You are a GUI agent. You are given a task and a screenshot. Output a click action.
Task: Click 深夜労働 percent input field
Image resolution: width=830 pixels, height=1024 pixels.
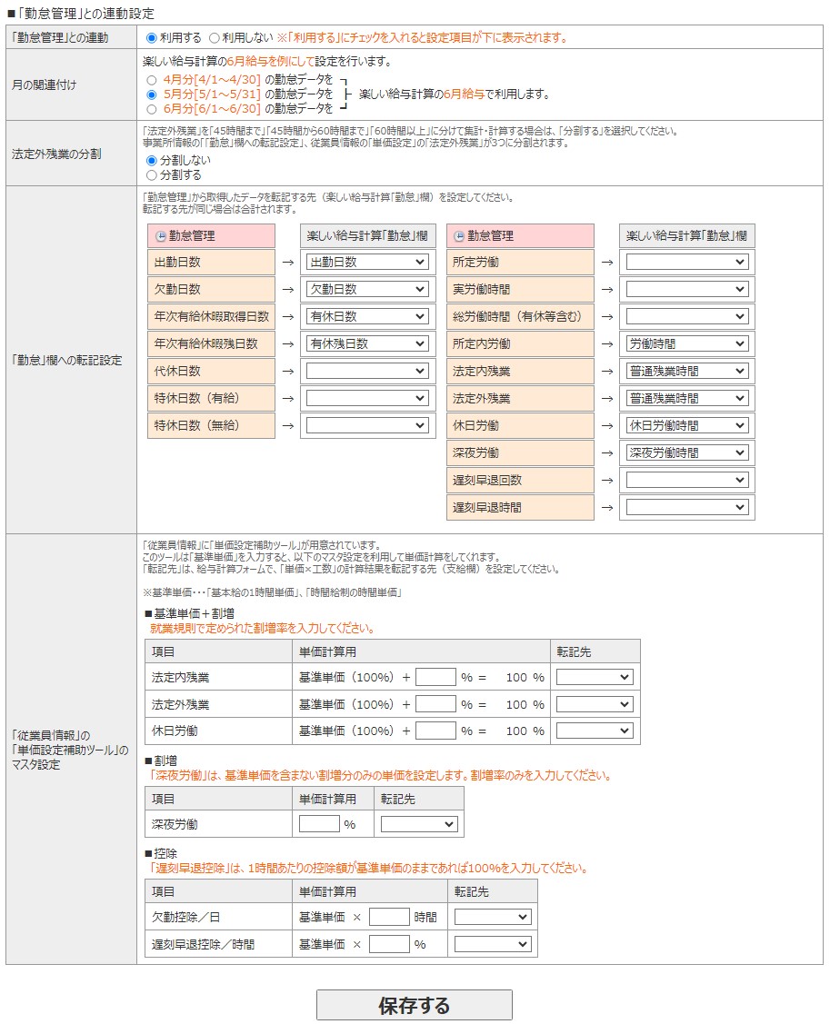click(x=319, y=824)
